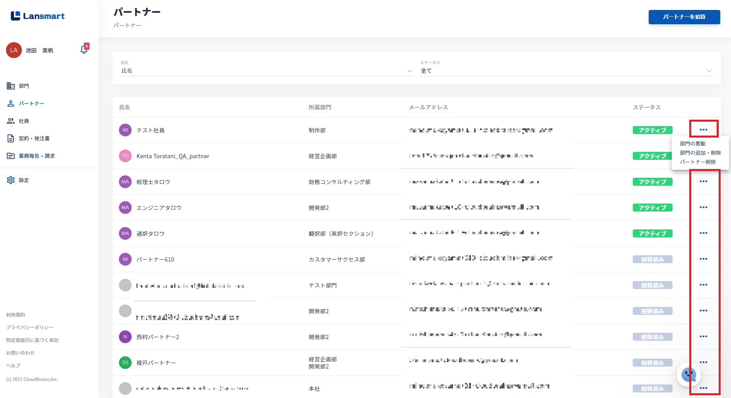Click アクティブ status badge for テスト社員
This screenshot has height=398, width=731.
click(x=653, y=130)
